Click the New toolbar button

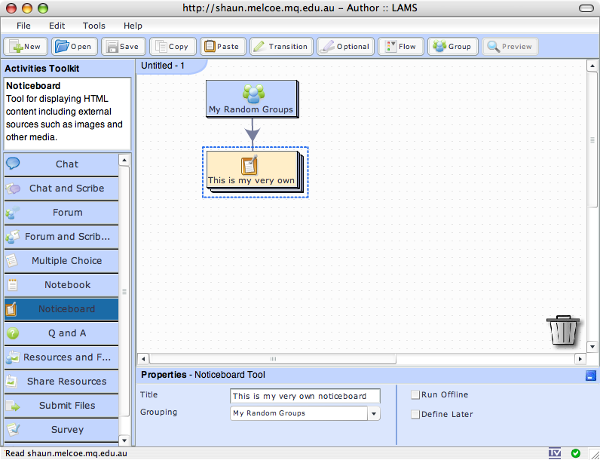click(x=27, y=47)
